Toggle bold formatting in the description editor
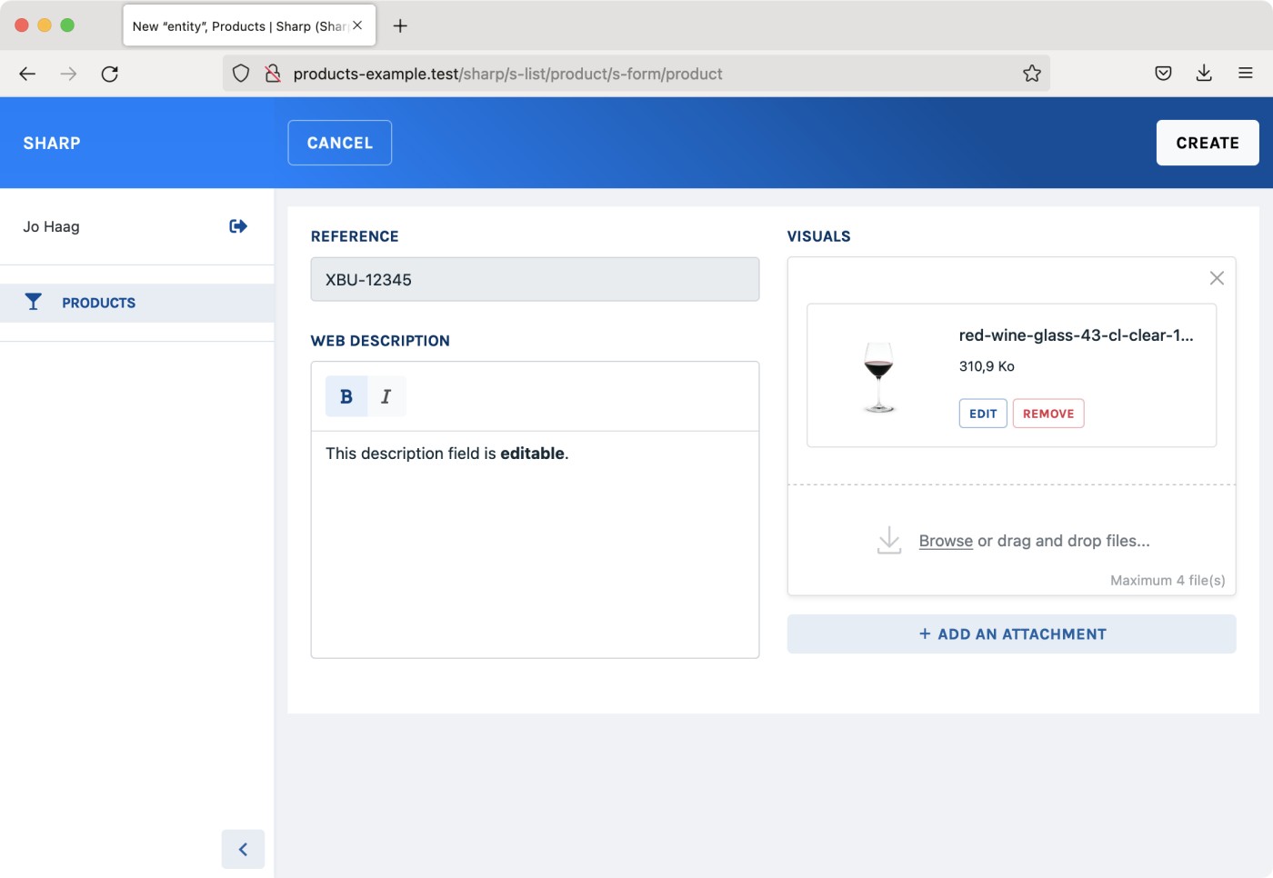This screenshot has height=878, width=1273. click(346, 396)
